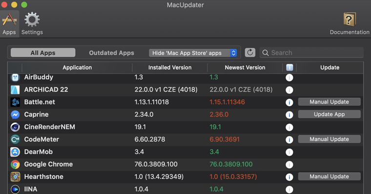Sort by the Update column header

330,67
